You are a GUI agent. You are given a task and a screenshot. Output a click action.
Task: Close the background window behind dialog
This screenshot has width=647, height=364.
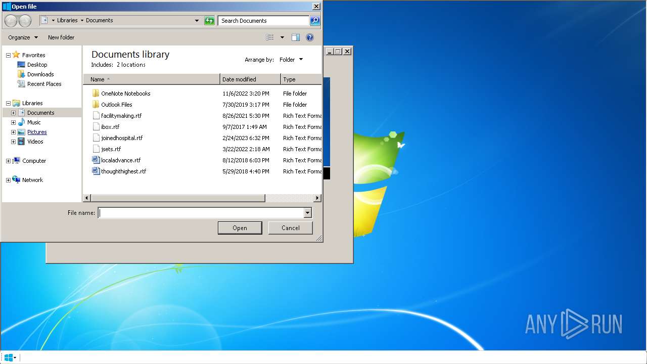tap(347, 52)
